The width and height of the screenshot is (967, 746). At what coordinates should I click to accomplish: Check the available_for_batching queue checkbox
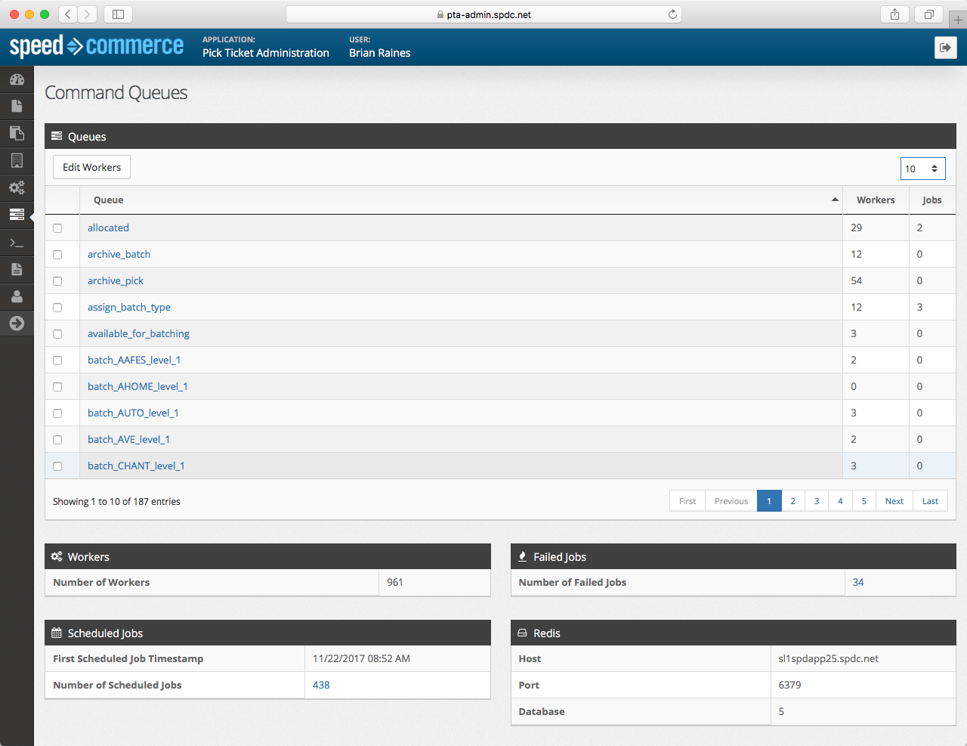57,334
